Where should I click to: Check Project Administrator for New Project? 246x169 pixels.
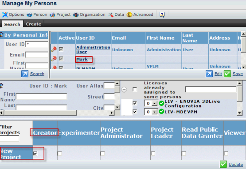click(x=102, y=154)
